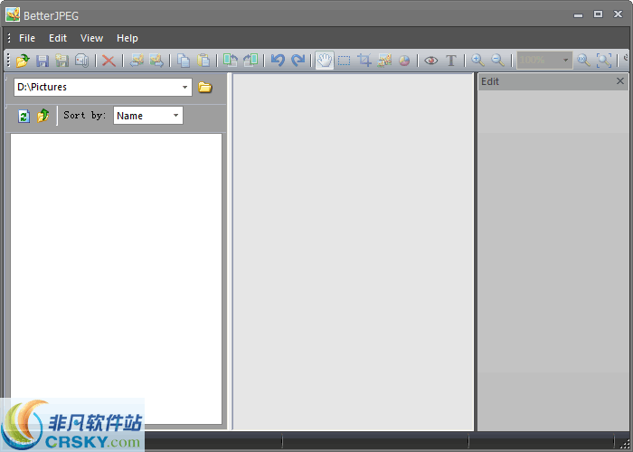Select the Hand pan tool

[x=325, y=61]
